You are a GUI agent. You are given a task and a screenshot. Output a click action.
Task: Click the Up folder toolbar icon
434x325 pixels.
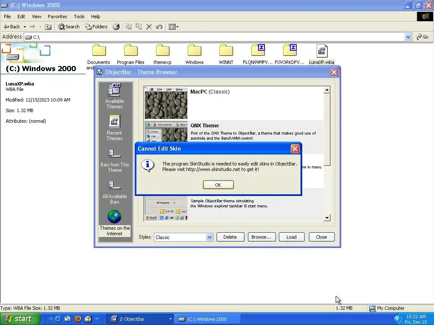(x=48, y=27)
